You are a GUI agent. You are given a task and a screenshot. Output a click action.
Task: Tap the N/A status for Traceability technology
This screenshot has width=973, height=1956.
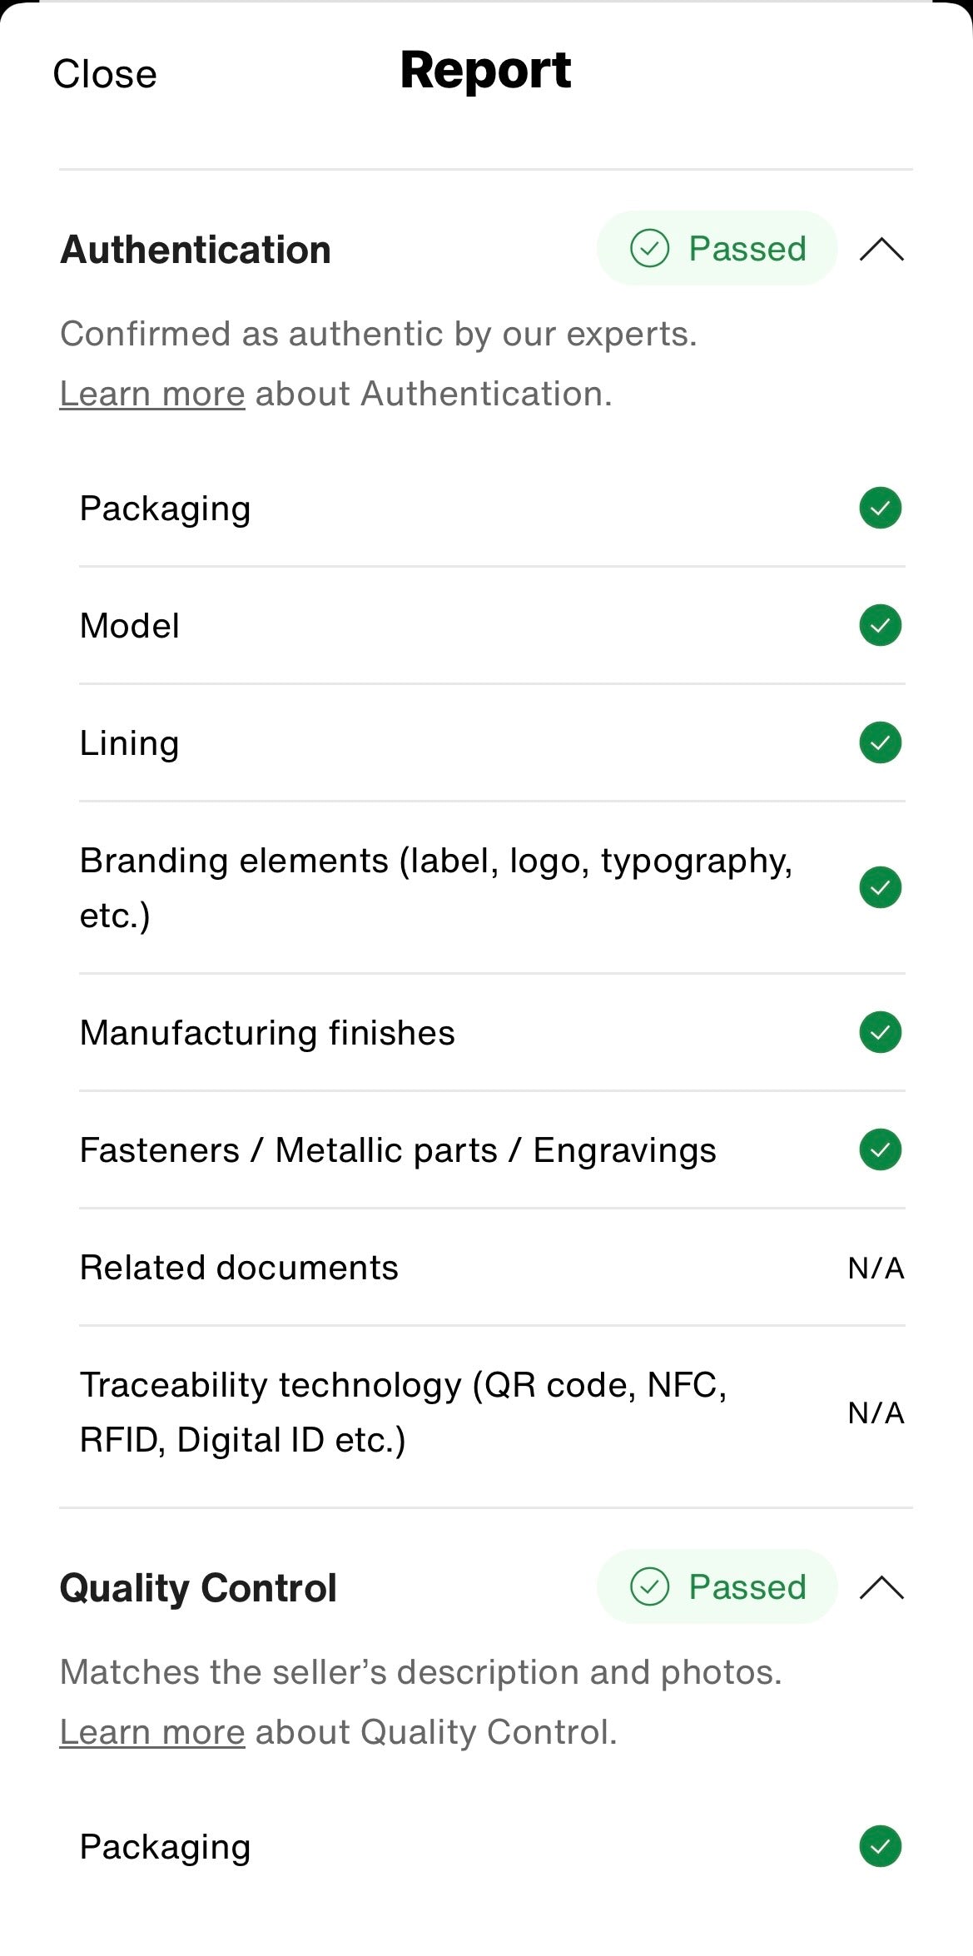coord(876,1412)
